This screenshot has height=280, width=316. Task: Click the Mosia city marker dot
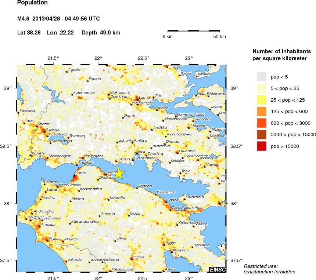129,216
